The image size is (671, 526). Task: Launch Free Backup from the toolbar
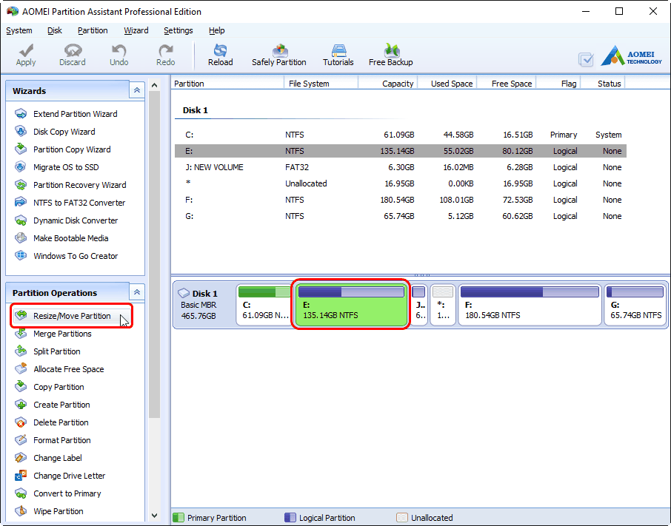390,54
